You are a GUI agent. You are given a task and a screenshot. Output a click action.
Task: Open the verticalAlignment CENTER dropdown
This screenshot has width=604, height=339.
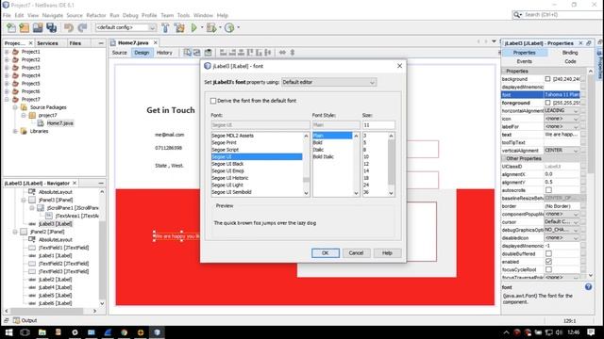click(562, 151)
